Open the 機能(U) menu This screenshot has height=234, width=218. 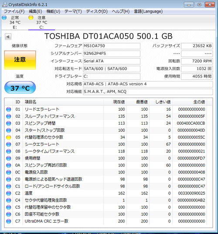(53, 11)
